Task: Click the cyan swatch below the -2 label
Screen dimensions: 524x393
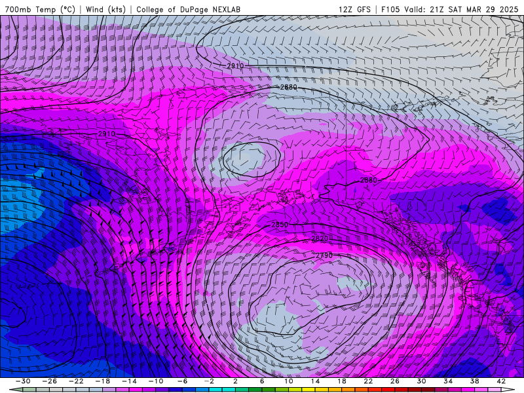Action: pos(215,390)
